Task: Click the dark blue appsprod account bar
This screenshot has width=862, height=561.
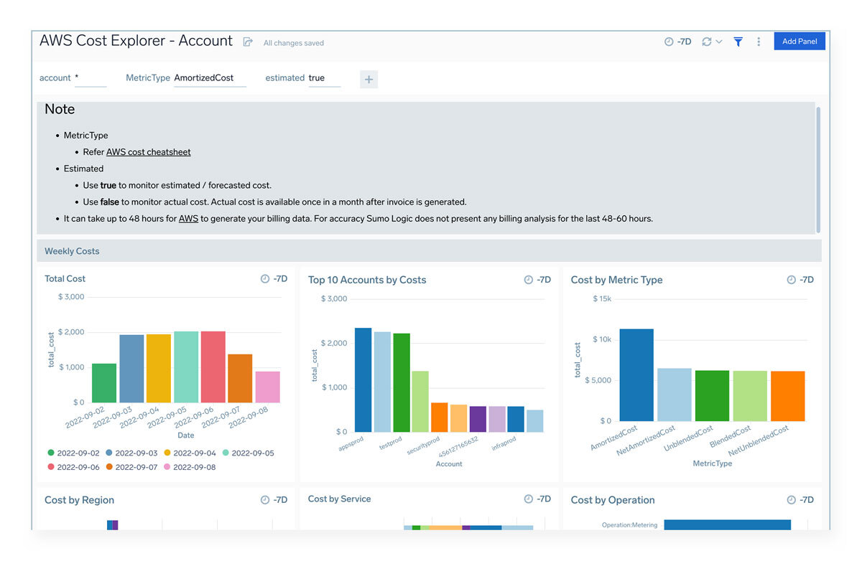Action: coord(363,380)
